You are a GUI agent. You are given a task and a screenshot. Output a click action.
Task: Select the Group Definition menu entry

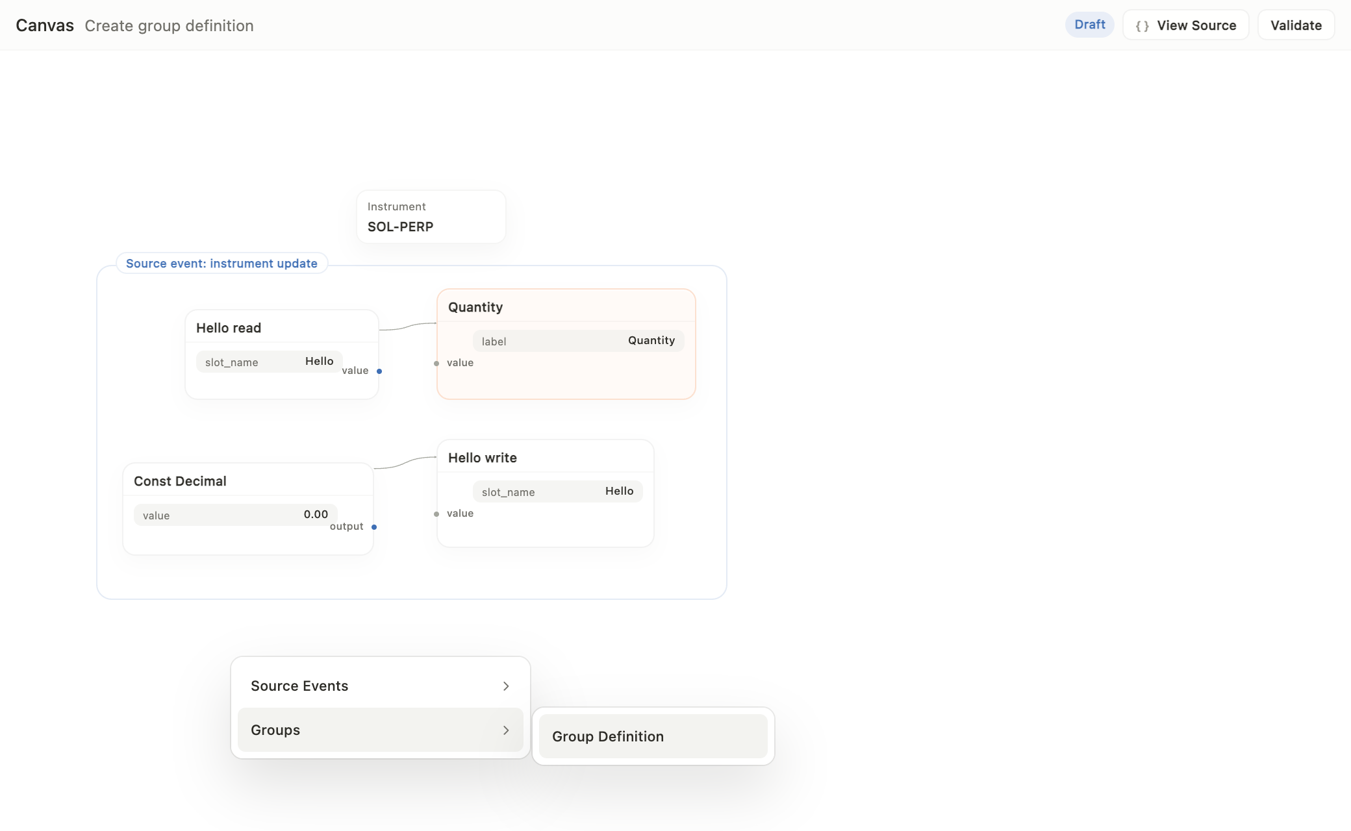(x=653, y=736)
